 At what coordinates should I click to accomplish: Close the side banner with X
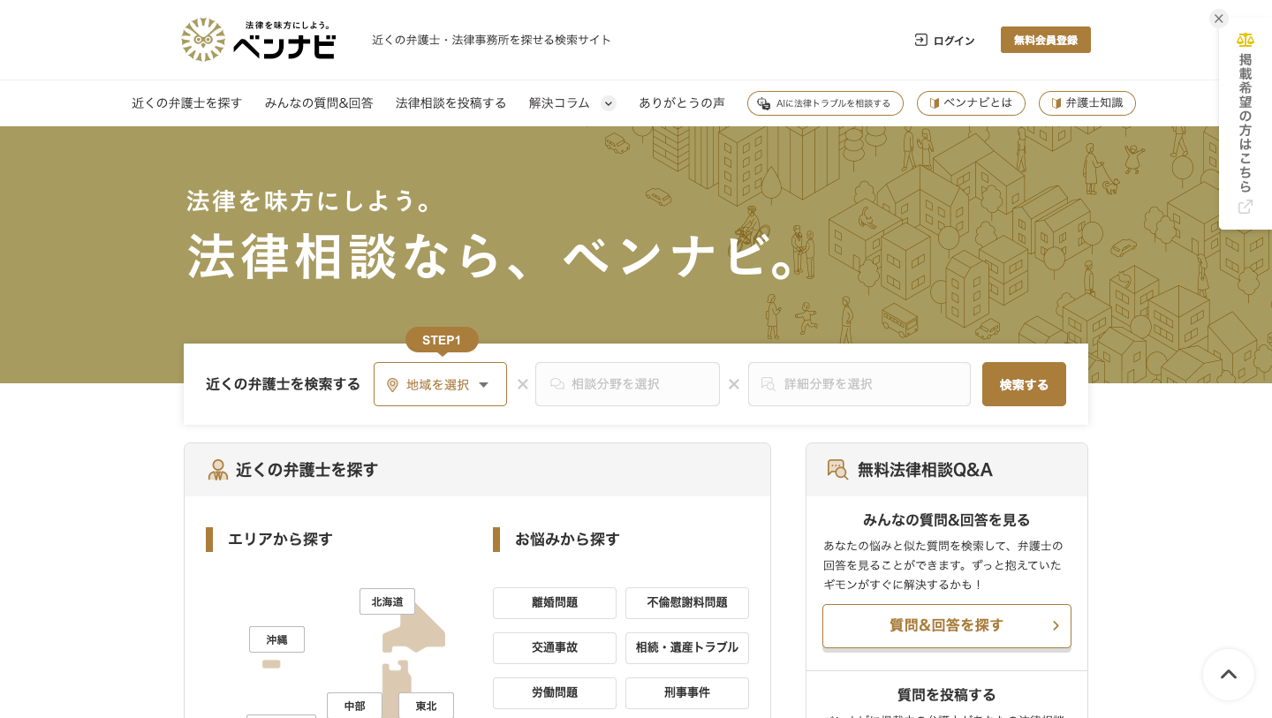pos(1219,19)
